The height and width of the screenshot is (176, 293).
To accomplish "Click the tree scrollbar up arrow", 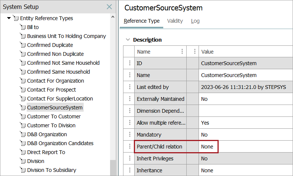I will point(113,17).
